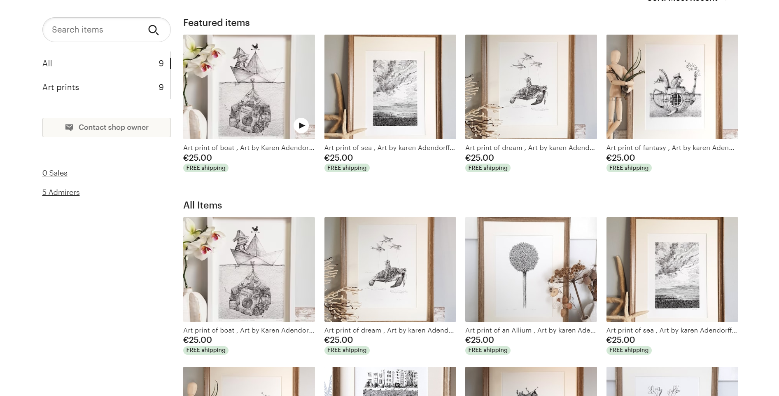Viewport: 779px width, 396px height.
Task: Open the 0 Sales link
Action: 55,173
